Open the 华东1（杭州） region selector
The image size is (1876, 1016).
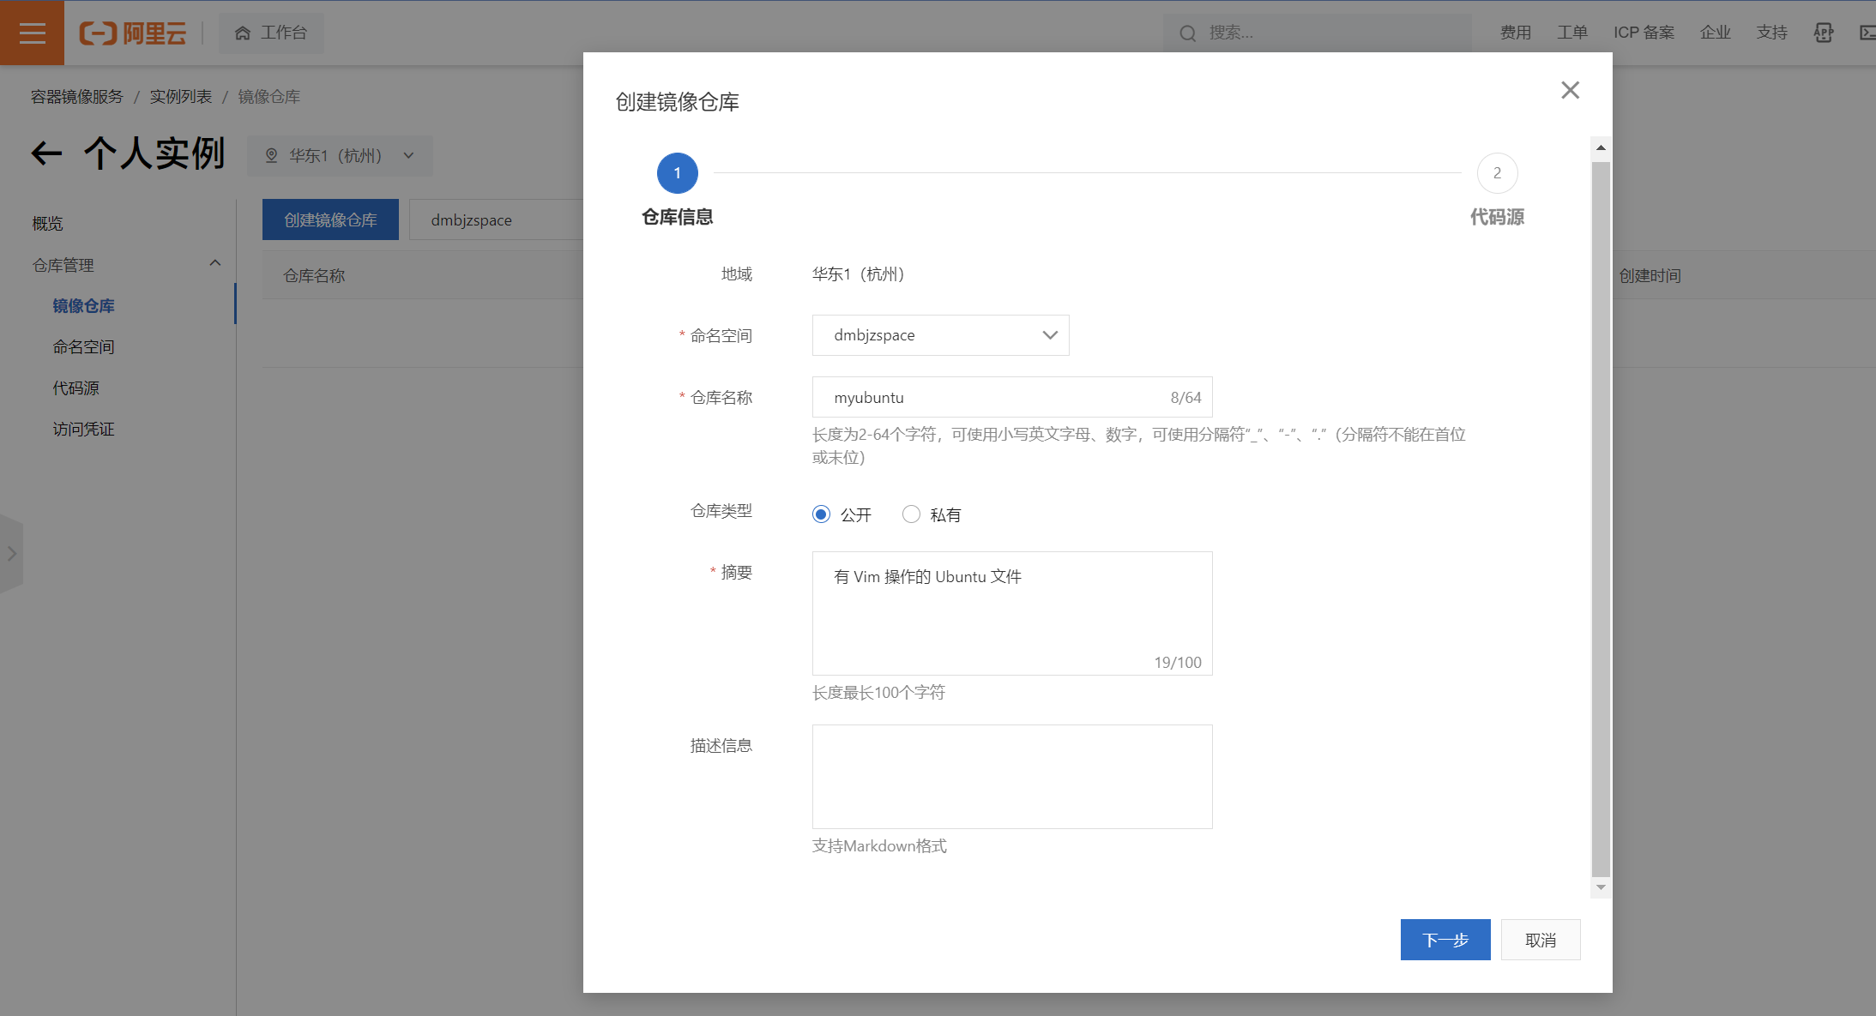coord(340,156)
